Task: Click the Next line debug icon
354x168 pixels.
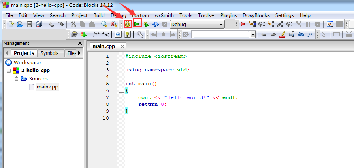Action: tap(261, 24)
